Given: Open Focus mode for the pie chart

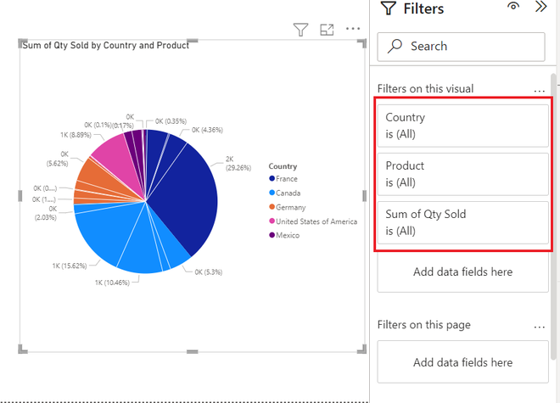Looking at the screenshot, I should coord(327,30).
